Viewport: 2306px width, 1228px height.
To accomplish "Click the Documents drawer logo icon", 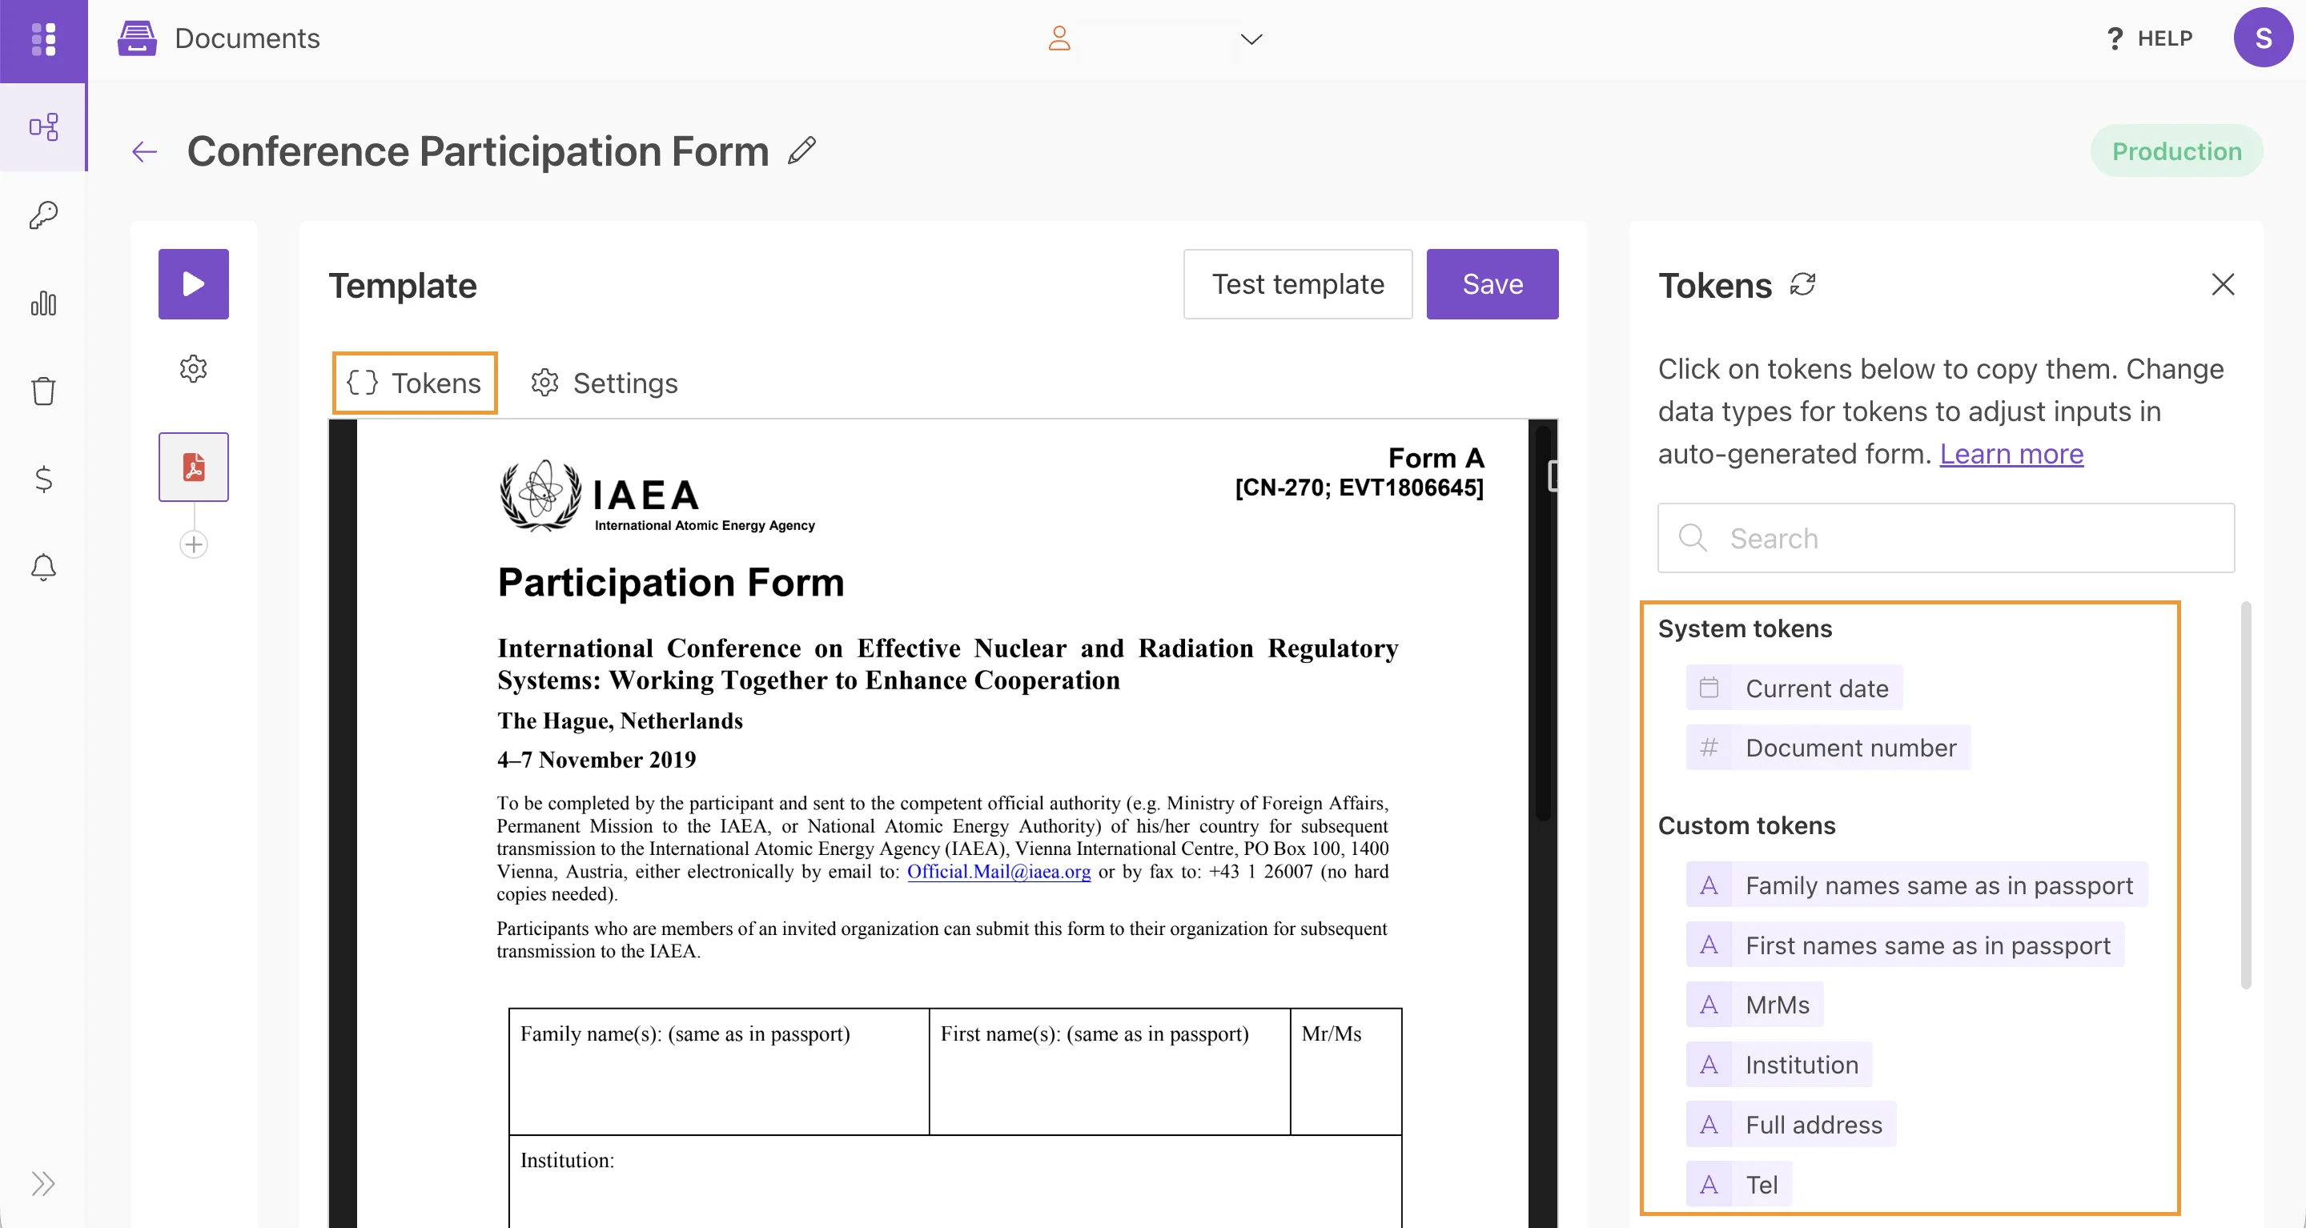I will click(x=137, y=38).
